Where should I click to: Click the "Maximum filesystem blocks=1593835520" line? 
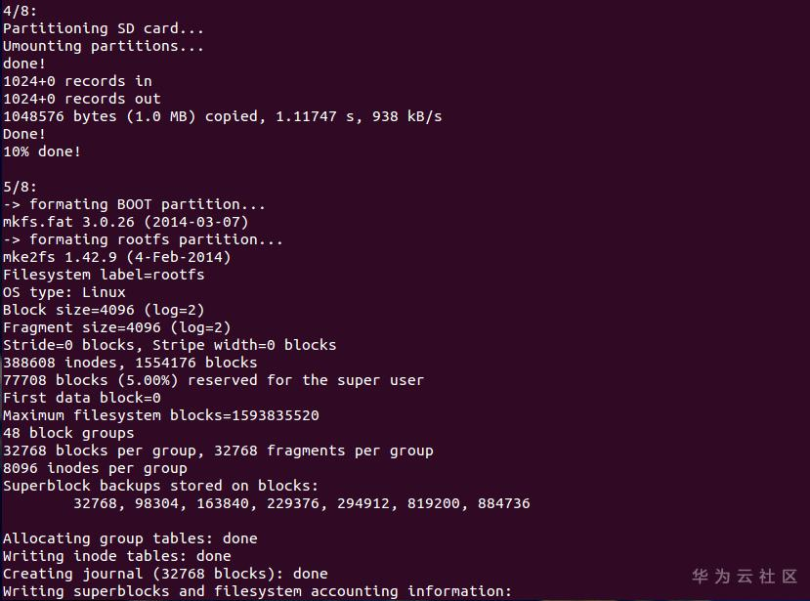coord(160,415)
